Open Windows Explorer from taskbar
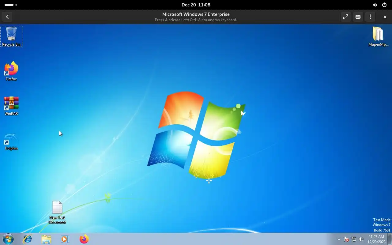 click(x=46, y=239)
